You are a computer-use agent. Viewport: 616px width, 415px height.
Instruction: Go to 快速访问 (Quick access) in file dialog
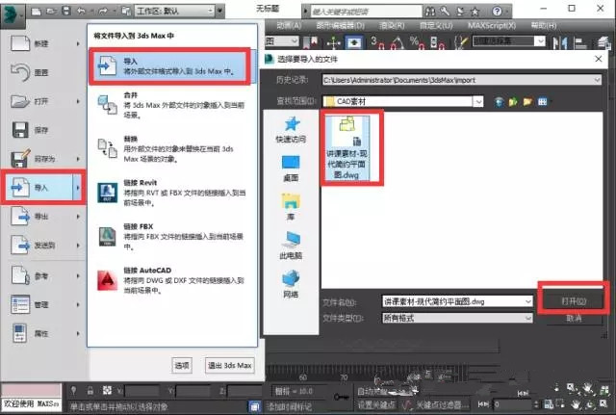tap(291, 130)
